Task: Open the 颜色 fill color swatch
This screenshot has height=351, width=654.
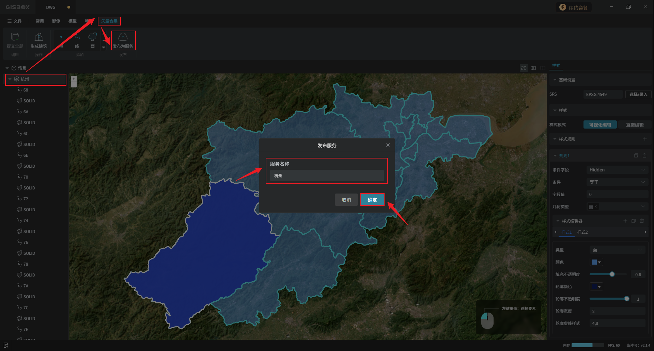Action: (x=596, y=262)
